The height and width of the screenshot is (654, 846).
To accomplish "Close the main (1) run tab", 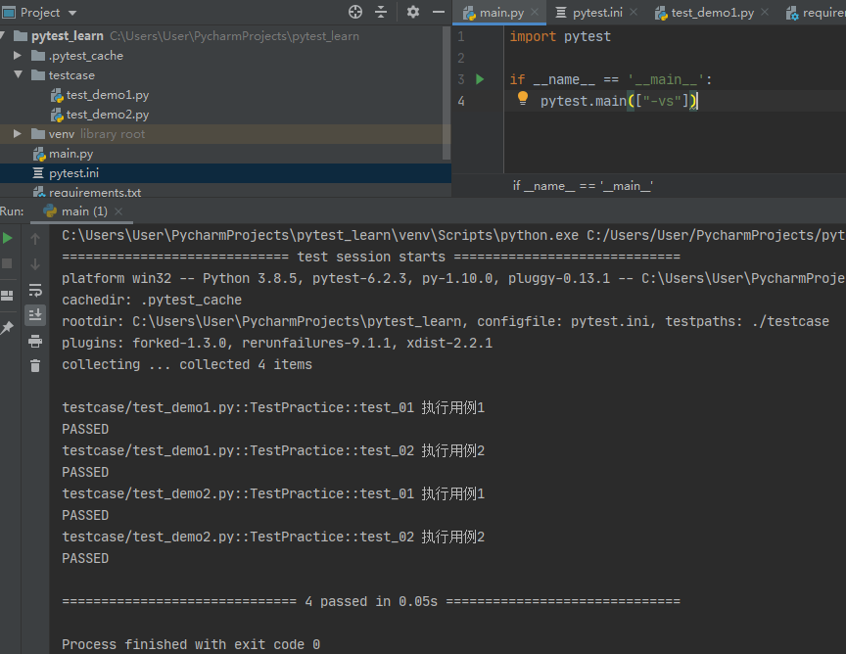I will (118, 211).
